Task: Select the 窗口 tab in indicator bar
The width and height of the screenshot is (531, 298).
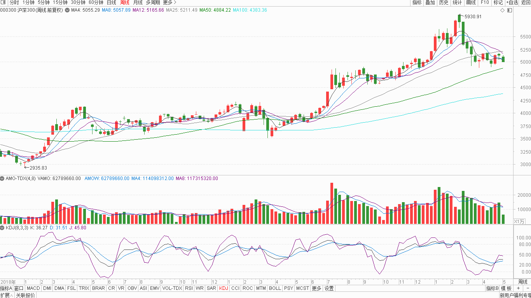Action: pos(19,288)
